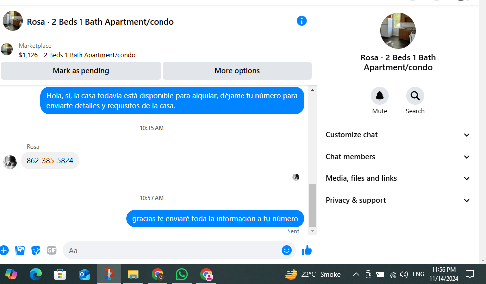The height and width of the screenshot is (284, 486).
Task: Attach a photo with image icon
Action: coord(20,250)
